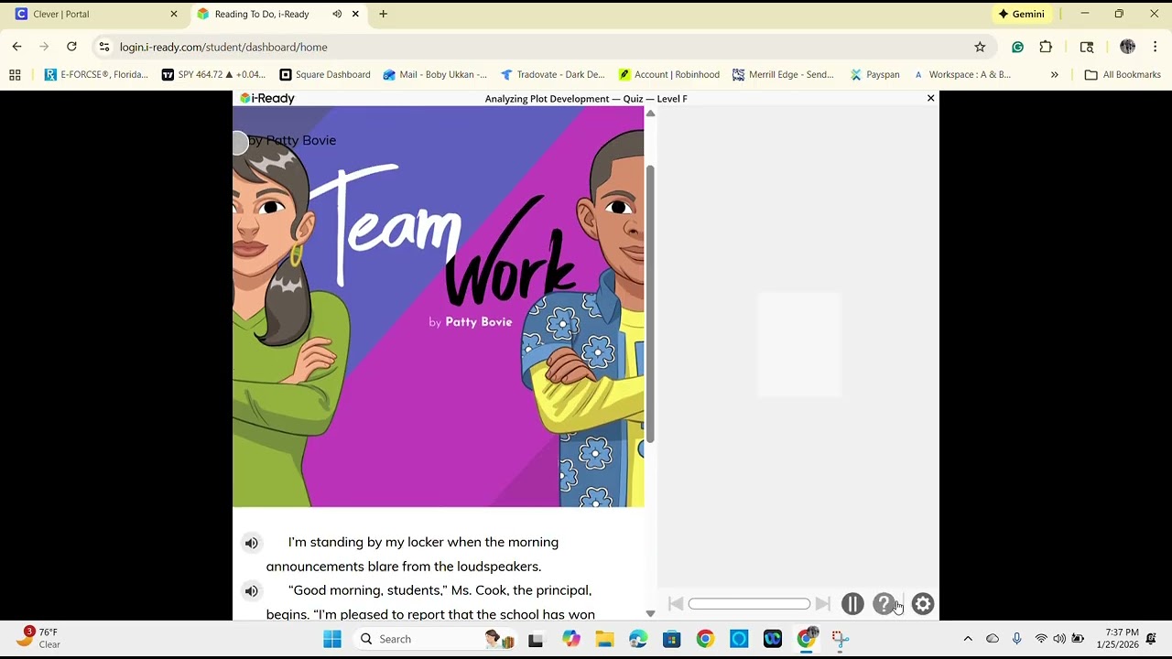Play audio for 'Good morning, students' paragraph
The width and height of the screenshot is (1172, 659).
(252, 591)
